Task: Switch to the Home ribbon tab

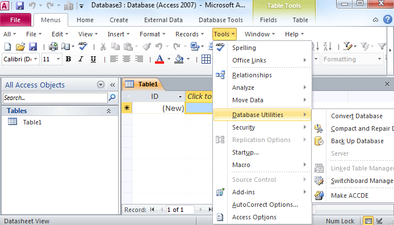Action: pos(85,20)
